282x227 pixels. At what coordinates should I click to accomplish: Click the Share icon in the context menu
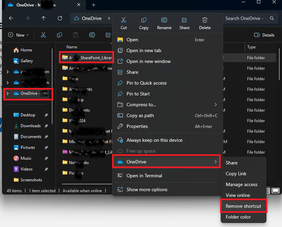(185, 20)
